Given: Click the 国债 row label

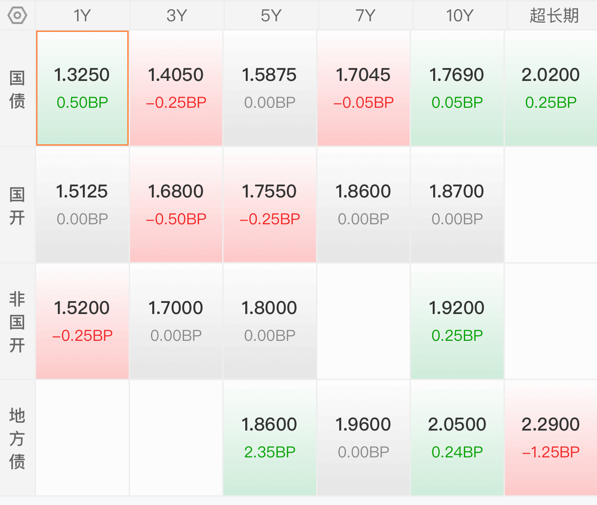Looking at the screenshot, I should (17, 89).
